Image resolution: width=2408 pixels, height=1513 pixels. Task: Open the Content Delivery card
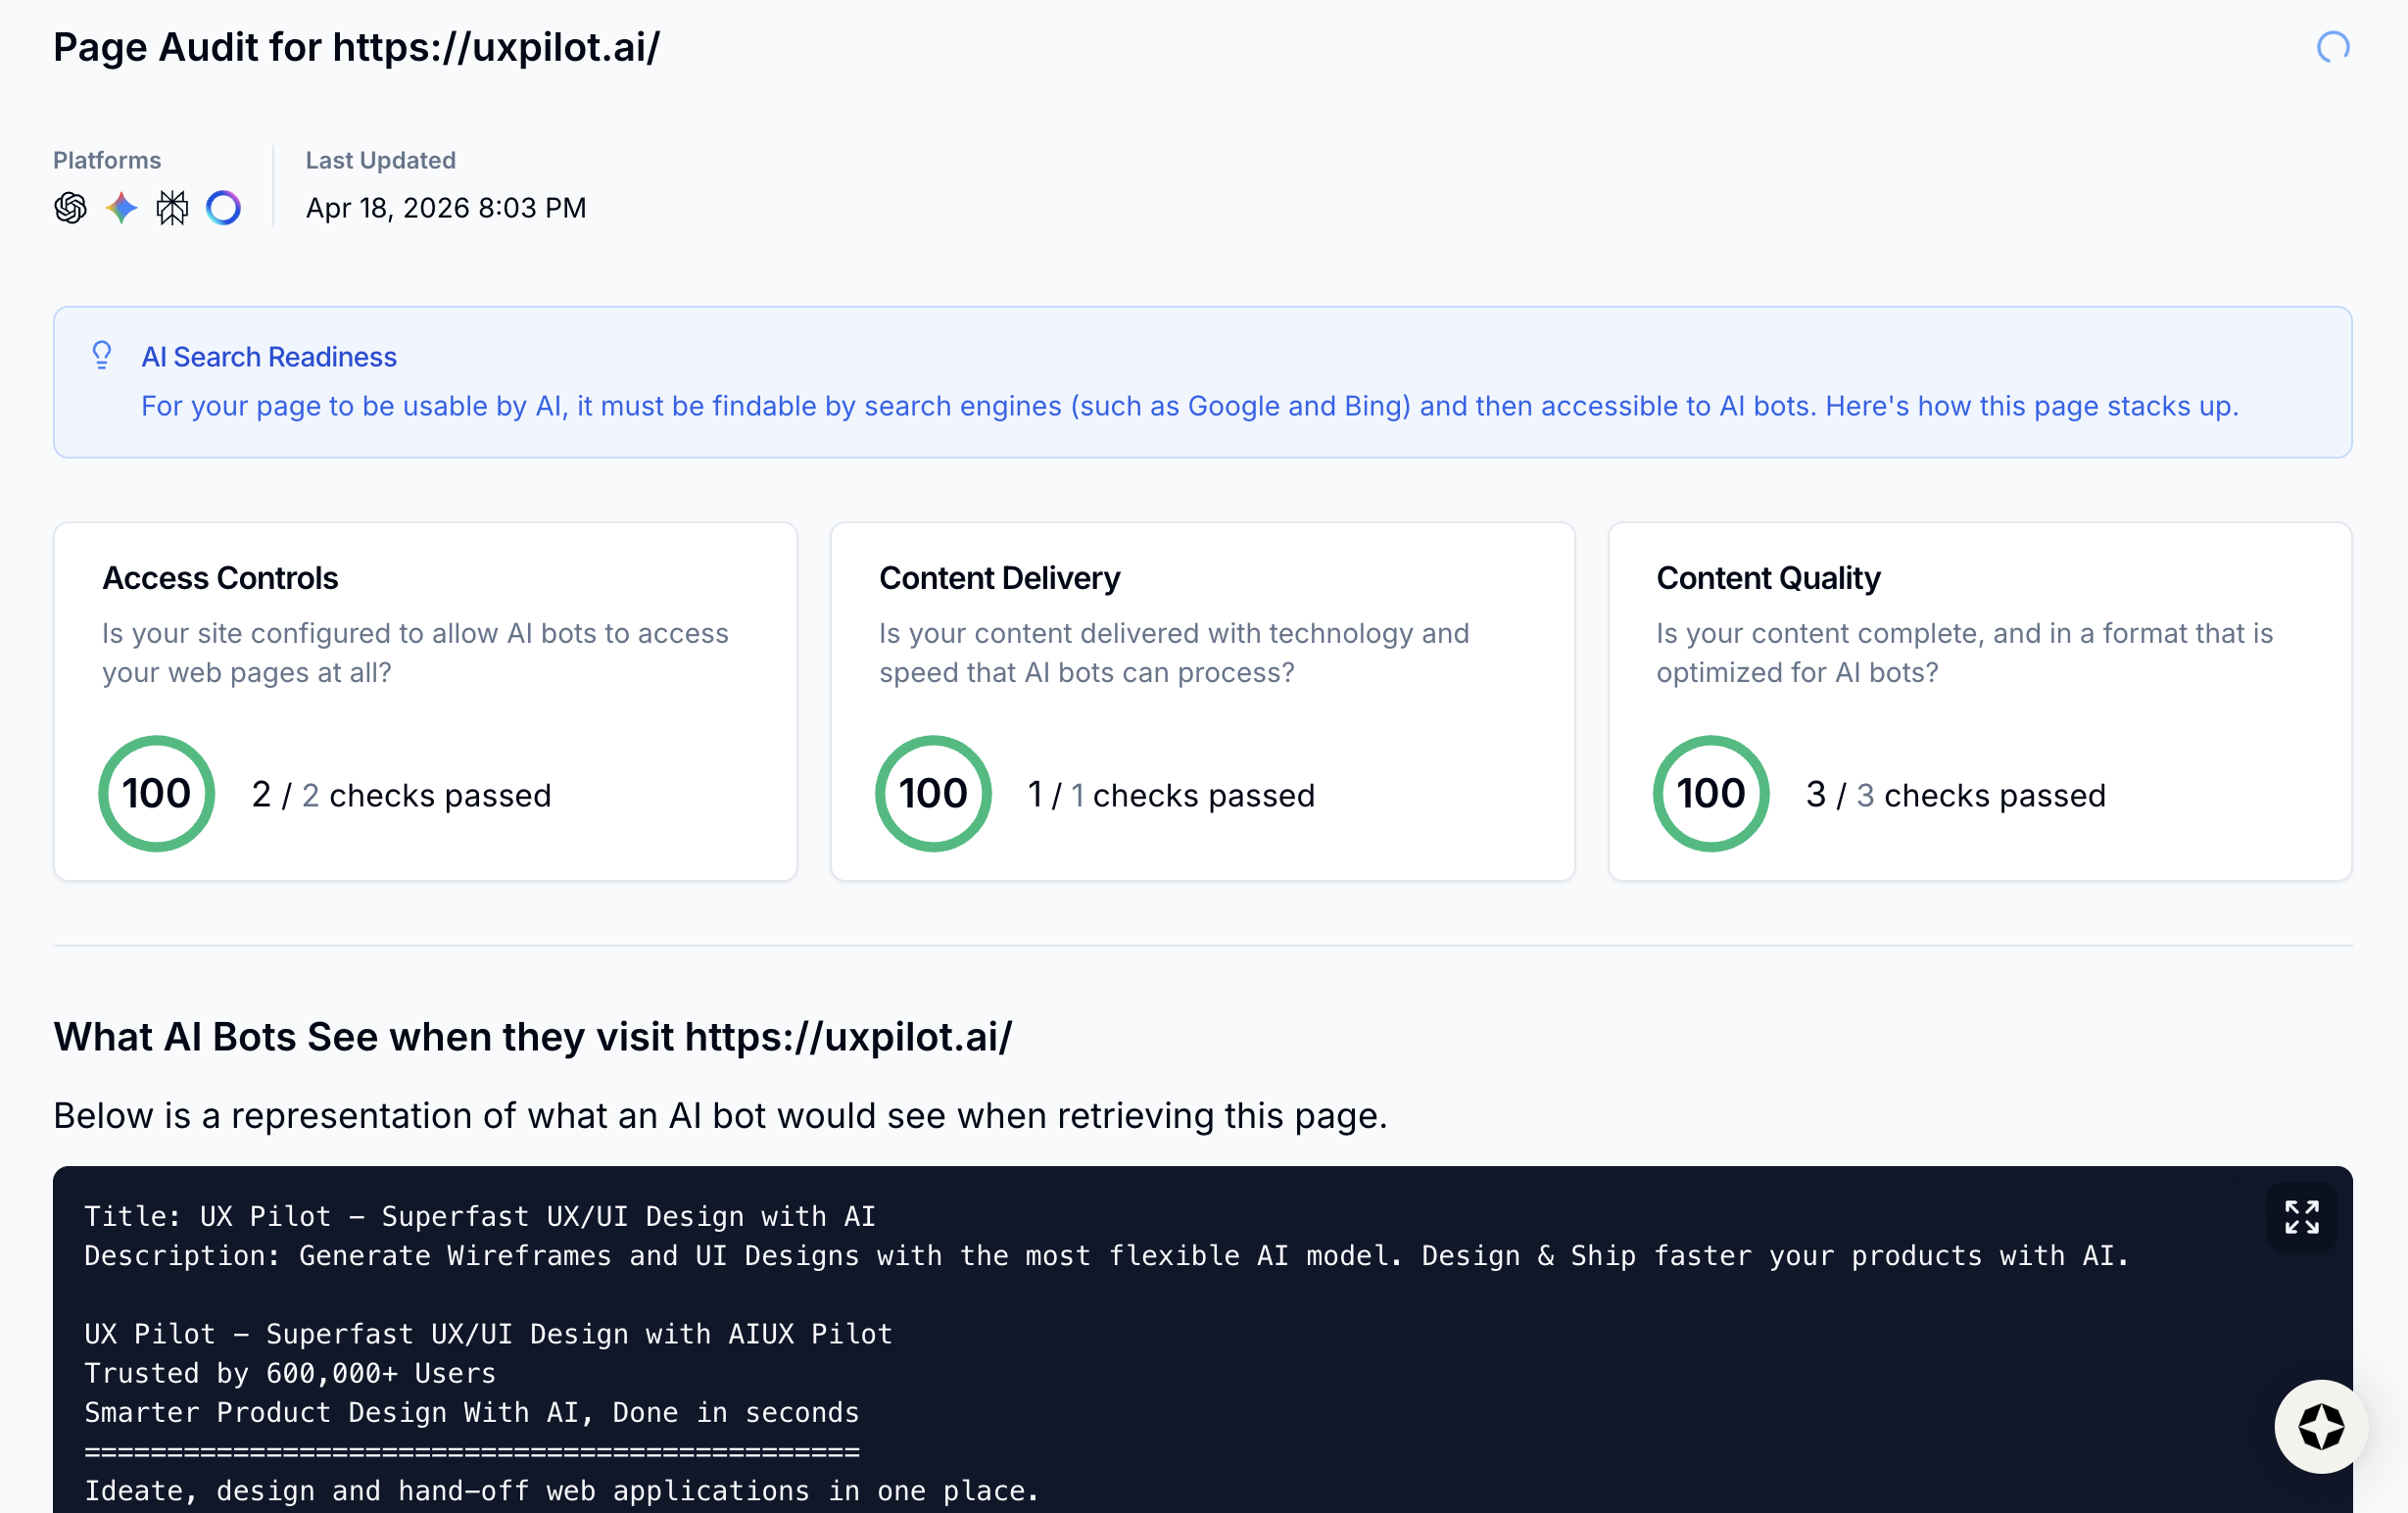click(x=1202, y=700)
